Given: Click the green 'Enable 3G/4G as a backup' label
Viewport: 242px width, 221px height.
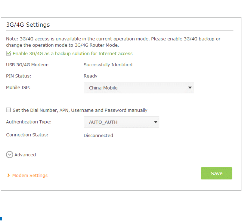Looking at the screenshot, I should [x=73, y=54].
